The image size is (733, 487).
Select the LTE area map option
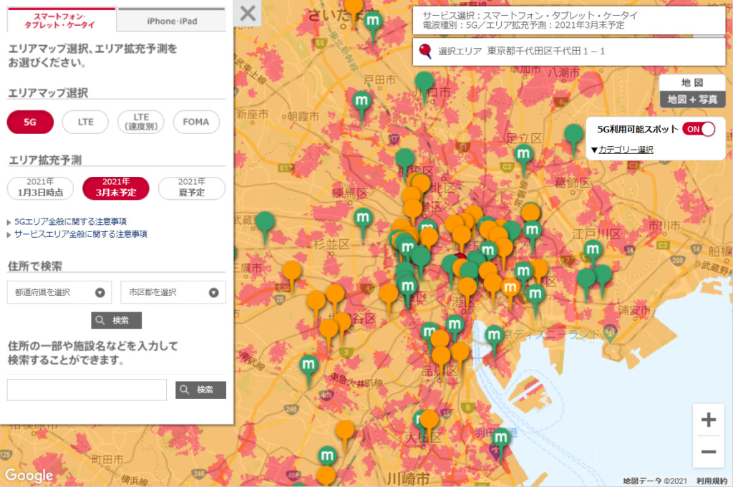[x=86, y=122]
